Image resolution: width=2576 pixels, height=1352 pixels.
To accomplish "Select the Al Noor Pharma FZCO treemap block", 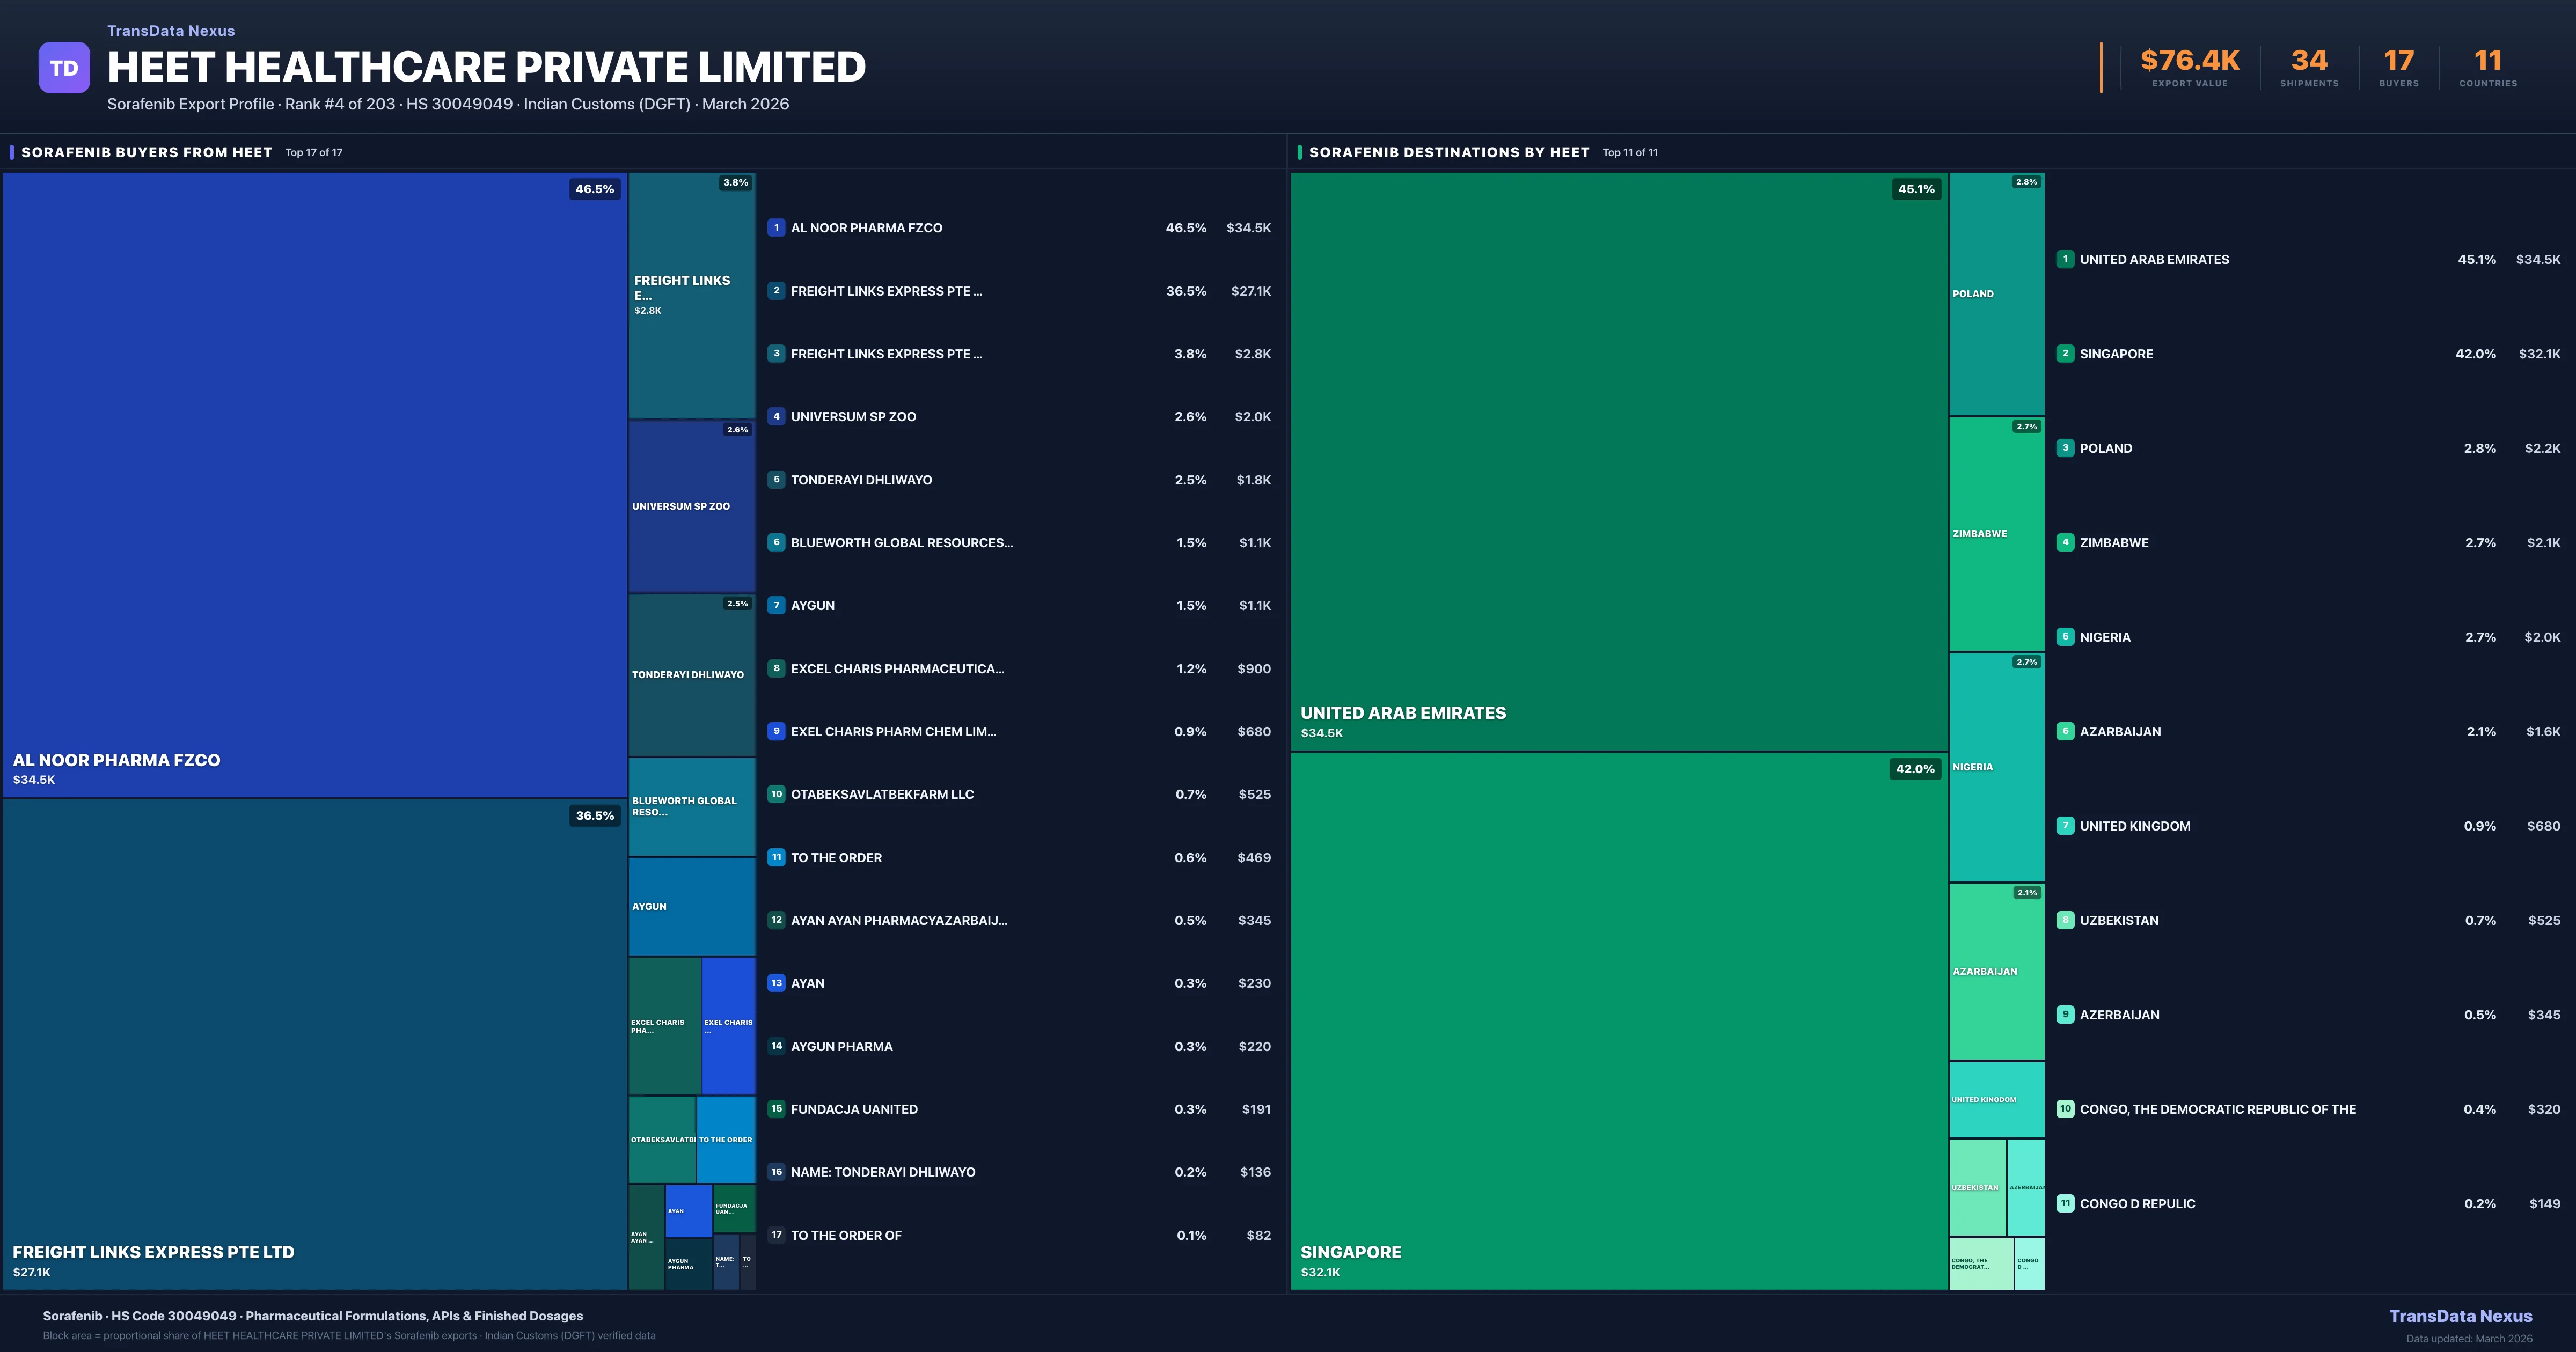I will click(314, 484).
